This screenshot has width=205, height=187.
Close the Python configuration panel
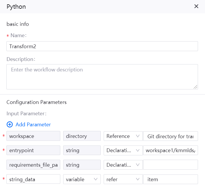pos(196,6)
